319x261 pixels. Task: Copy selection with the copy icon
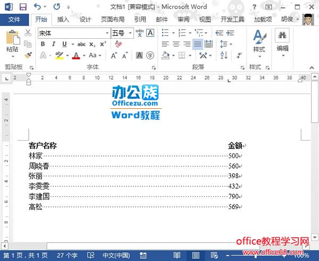point(28,44)
